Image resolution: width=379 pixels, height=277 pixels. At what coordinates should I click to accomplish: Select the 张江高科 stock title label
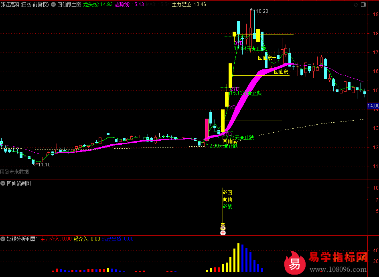coord(11,4)
